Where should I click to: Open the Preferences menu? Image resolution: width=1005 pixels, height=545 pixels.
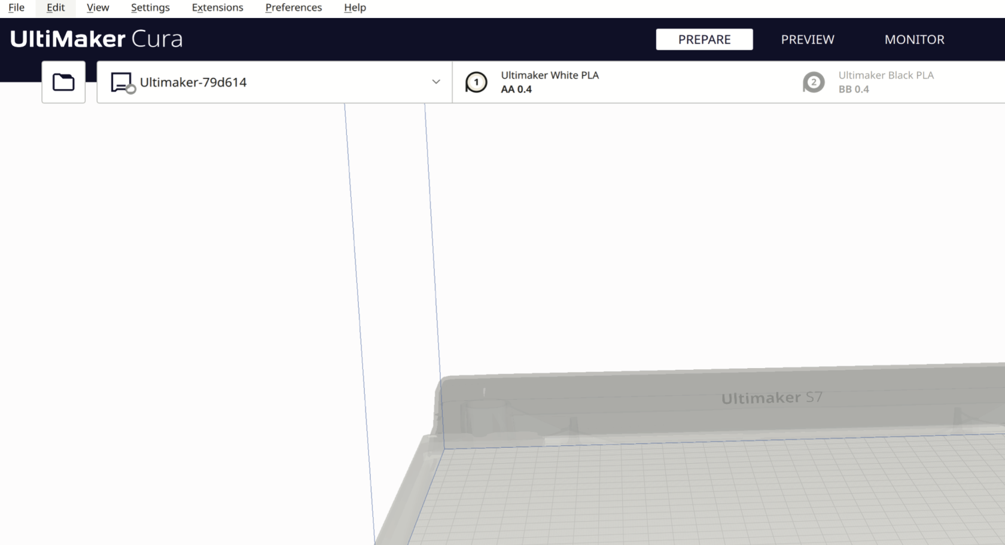point(293,8)
